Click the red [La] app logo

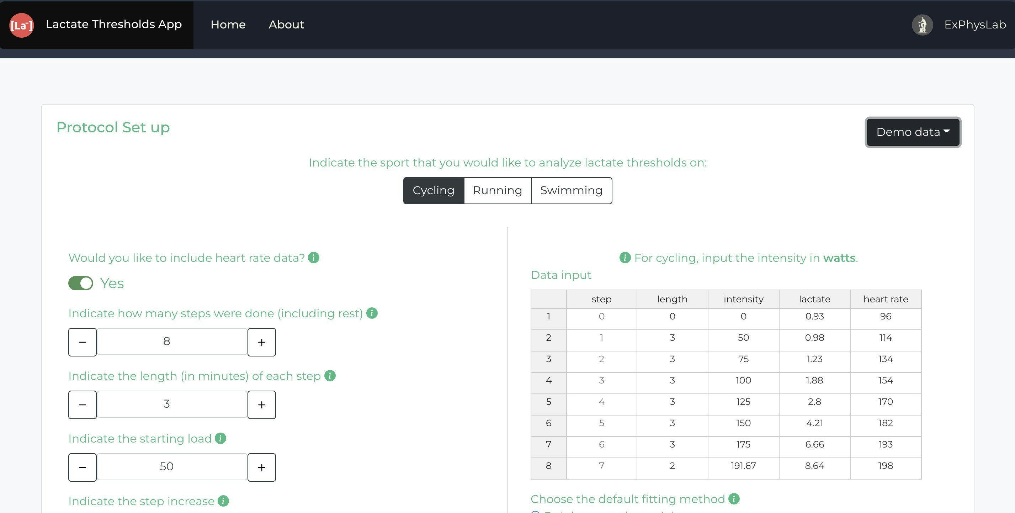21,25
